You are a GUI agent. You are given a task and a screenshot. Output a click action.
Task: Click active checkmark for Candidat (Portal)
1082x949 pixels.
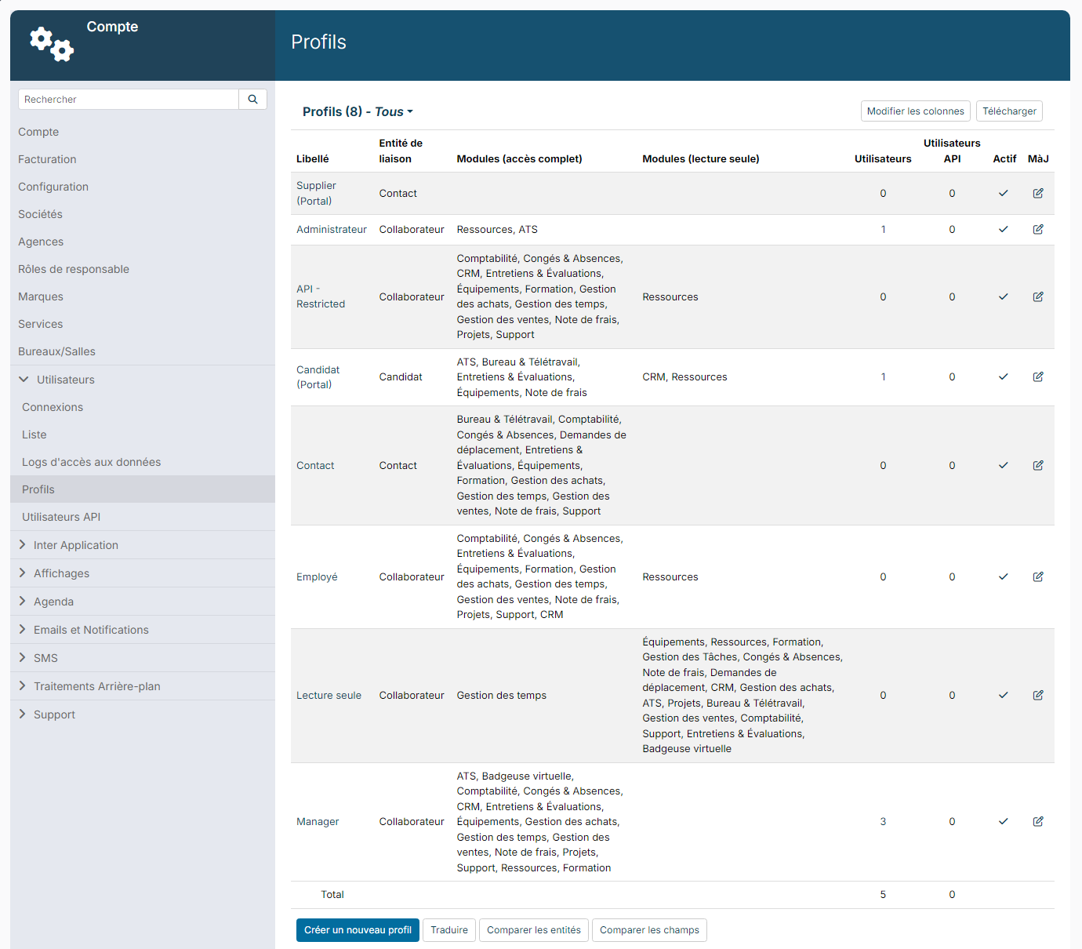click(x=1003, y=376)
